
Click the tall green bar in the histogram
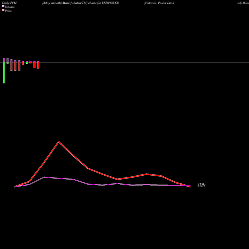point(4,73)
